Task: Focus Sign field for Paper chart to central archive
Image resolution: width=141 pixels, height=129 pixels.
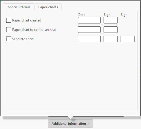Action: pos(111,29)
